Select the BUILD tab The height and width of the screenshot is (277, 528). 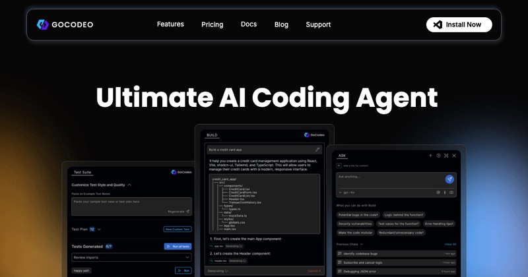(212, 135)
